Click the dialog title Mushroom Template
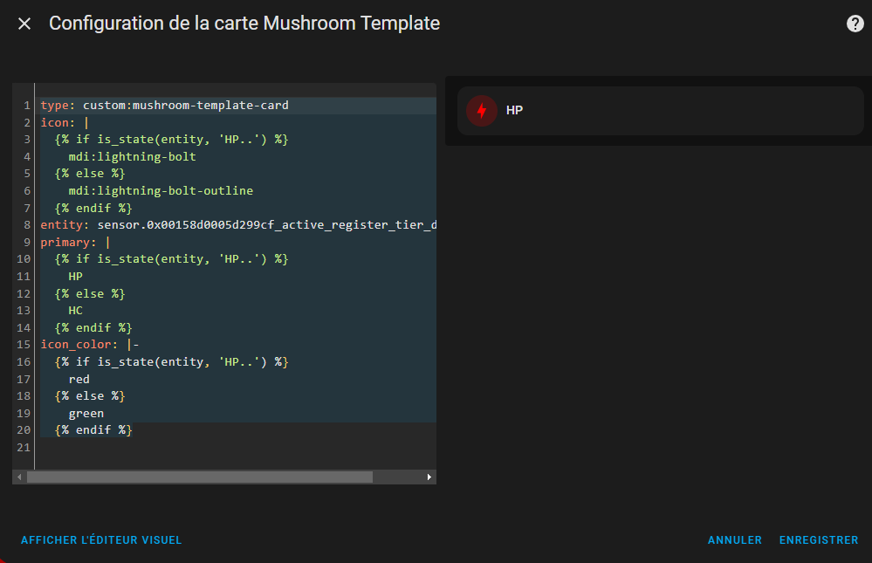This screenshot has width=872, height=563. point(352,24)
